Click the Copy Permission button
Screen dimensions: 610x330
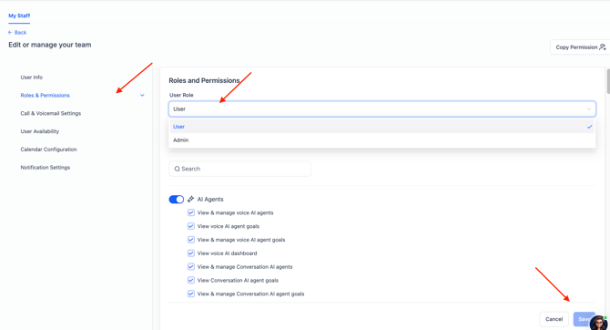(581, 47)
